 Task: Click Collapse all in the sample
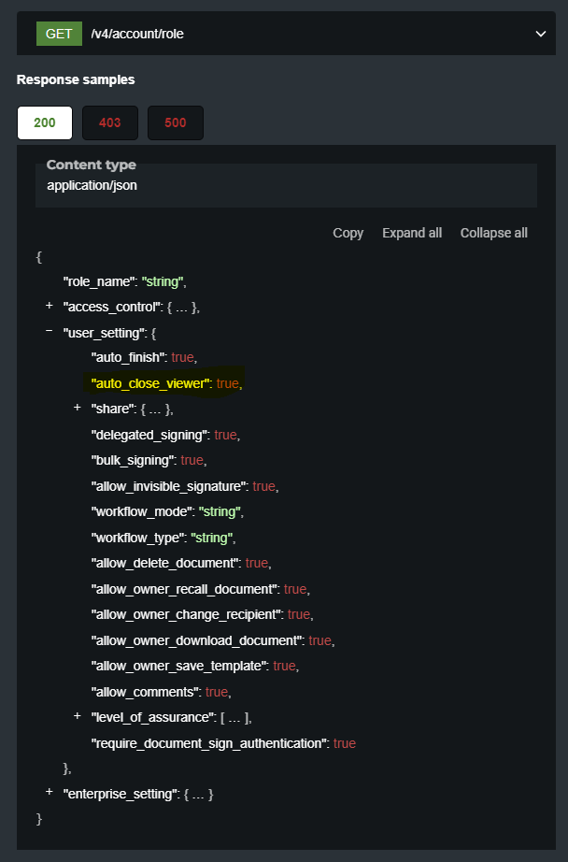click(x=494, y=233)
